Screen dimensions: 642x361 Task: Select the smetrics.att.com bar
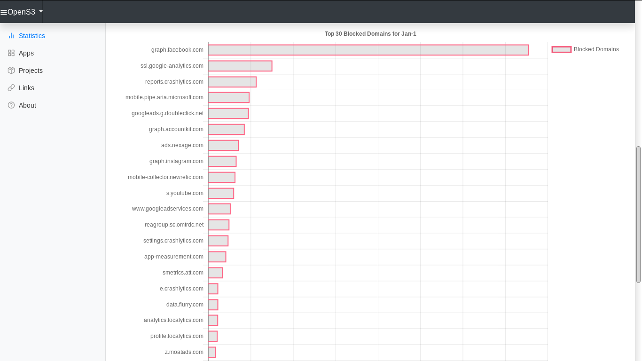click(216, 273)
